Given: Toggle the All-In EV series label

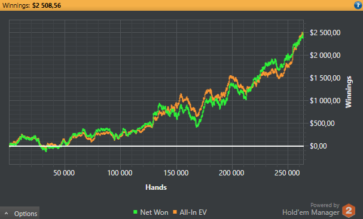Looking at the screenshot, I should (193, 212).
